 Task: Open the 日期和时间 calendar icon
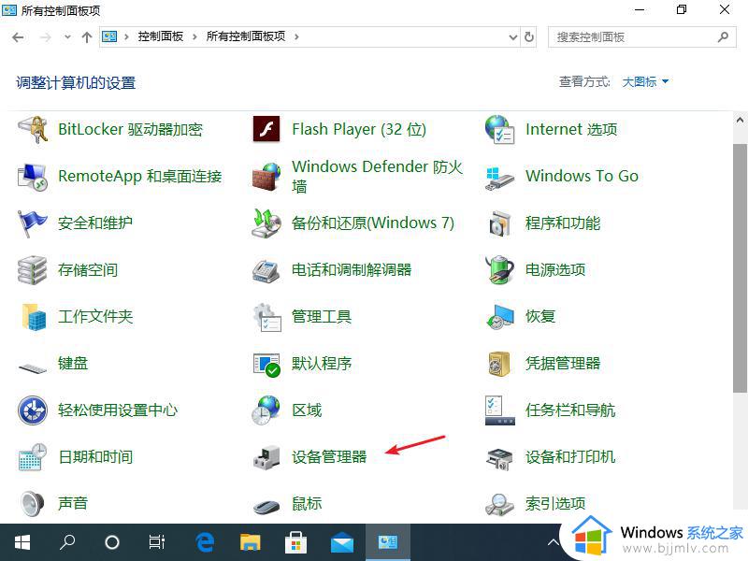33,457
